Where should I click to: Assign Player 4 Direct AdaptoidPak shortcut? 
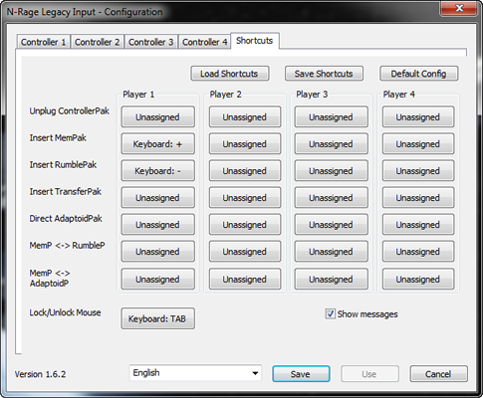coord(418,225)
